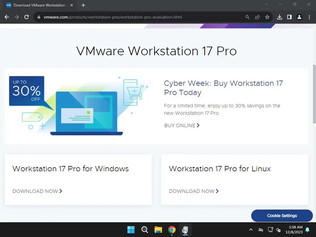
Task: Click the padlock site info icon
Action: 39,17
